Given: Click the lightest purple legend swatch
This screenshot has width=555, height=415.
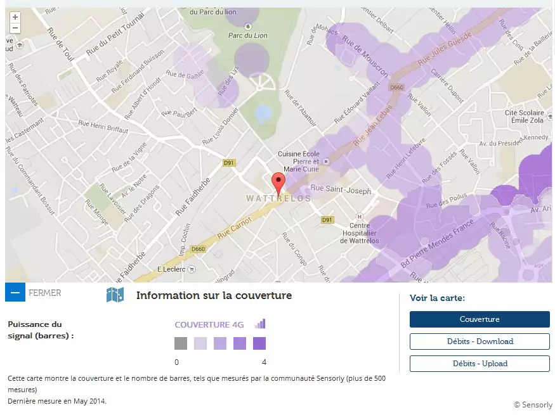Looking at the screenshot, I should point(200,343).
